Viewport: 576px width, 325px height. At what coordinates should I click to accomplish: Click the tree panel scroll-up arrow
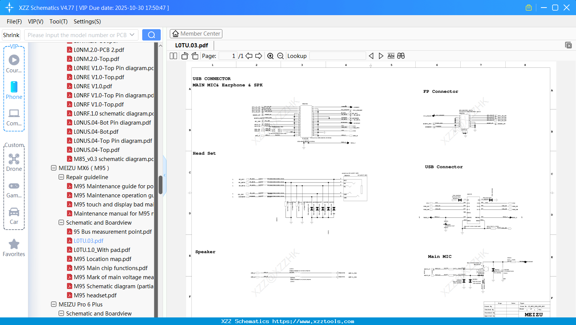coord(160,45)
